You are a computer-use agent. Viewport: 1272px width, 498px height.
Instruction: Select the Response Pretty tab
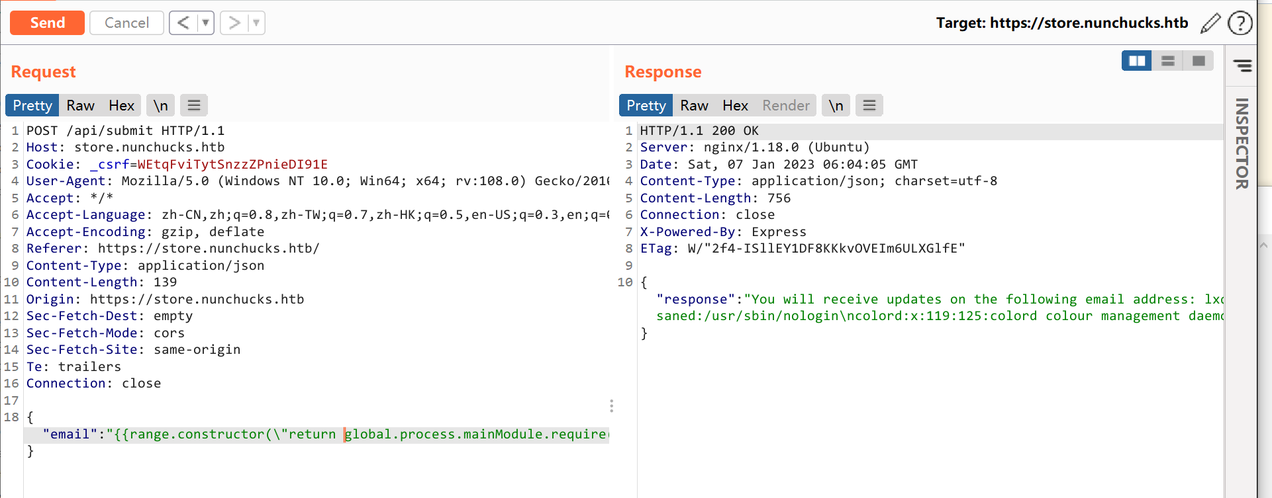coord(646,105)
